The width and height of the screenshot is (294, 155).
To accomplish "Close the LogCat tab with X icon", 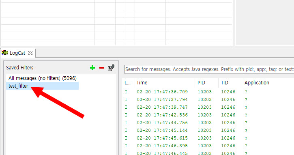I will pyautogui.click(x=30, y=53).
